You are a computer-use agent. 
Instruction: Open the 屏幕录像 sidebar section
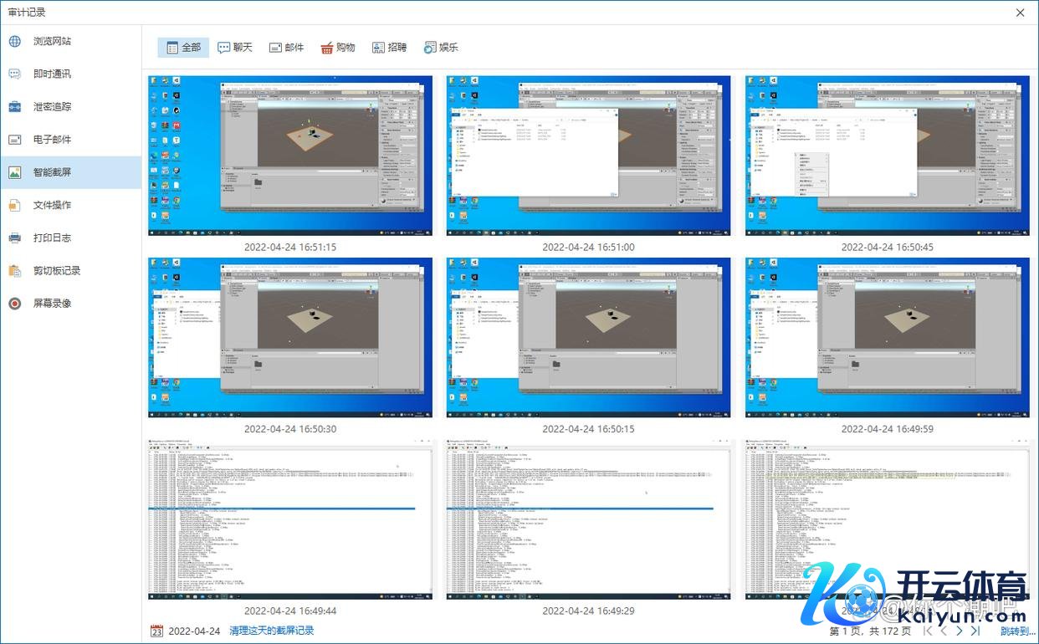(x=52, y=303)
